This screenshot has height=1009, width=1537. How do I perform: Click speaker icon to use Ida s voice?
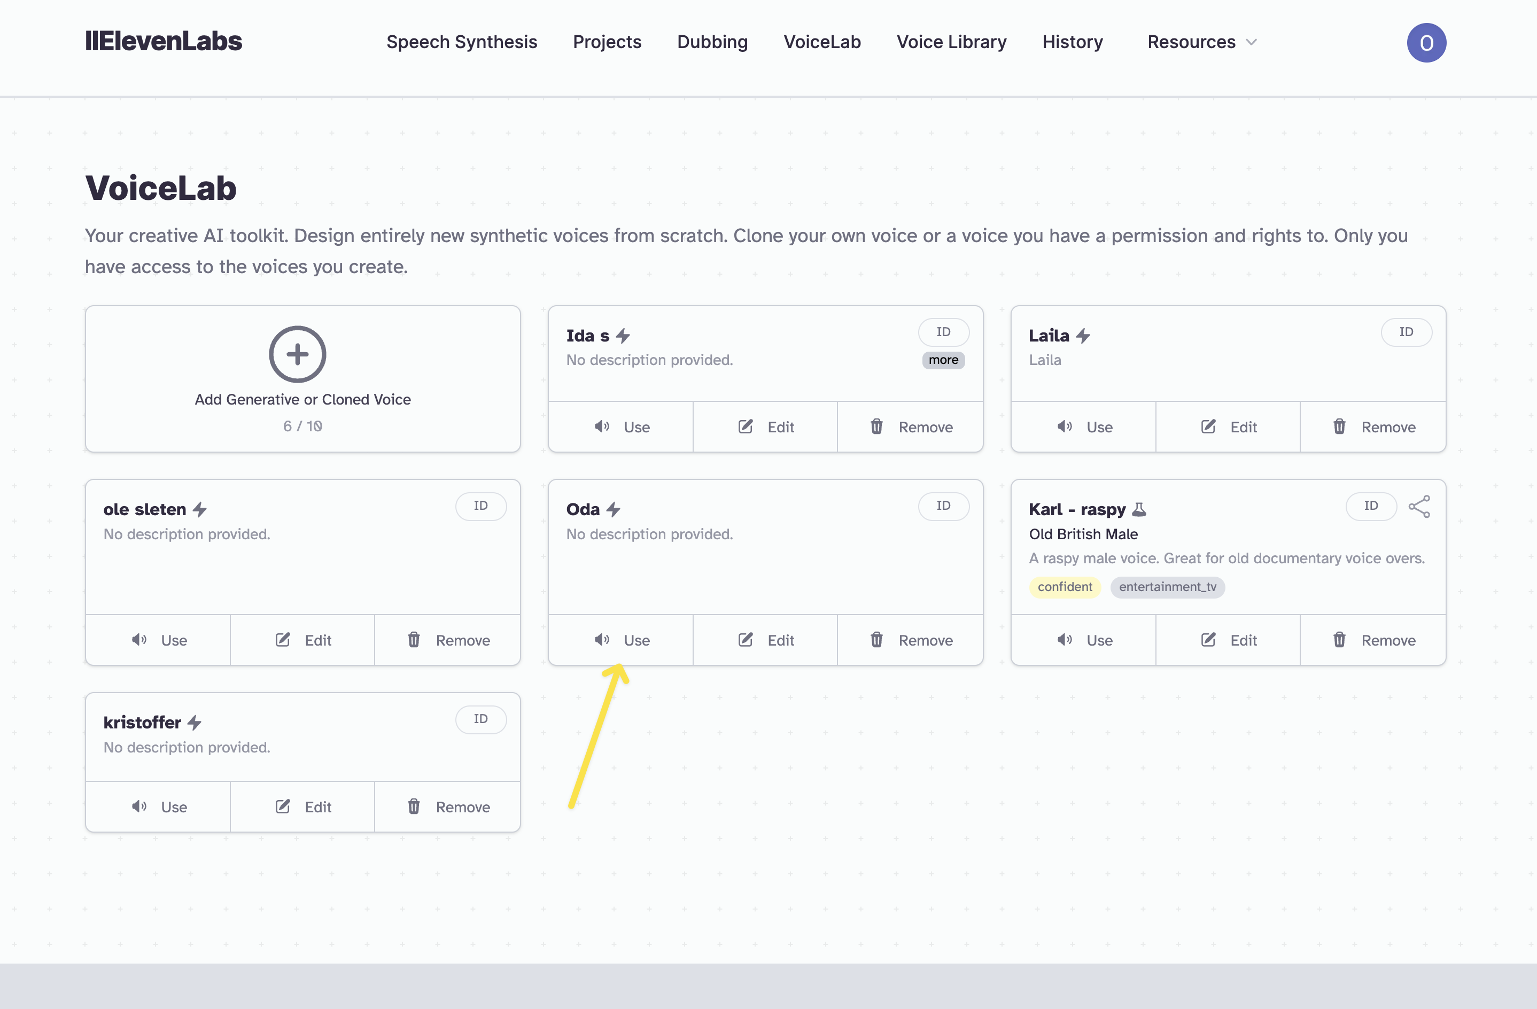tap(602, 426)
